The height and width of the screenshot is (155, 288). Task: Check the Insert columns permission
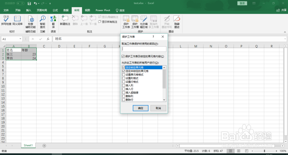[x=124, y=85]
